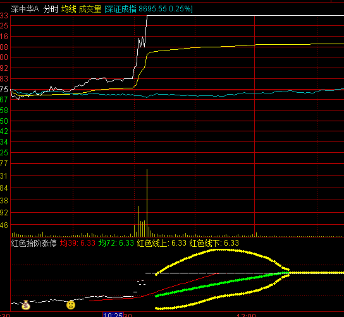Click the 13:00 time axis label
This screenshot has height=317, width=344.
tap(246, 315)
